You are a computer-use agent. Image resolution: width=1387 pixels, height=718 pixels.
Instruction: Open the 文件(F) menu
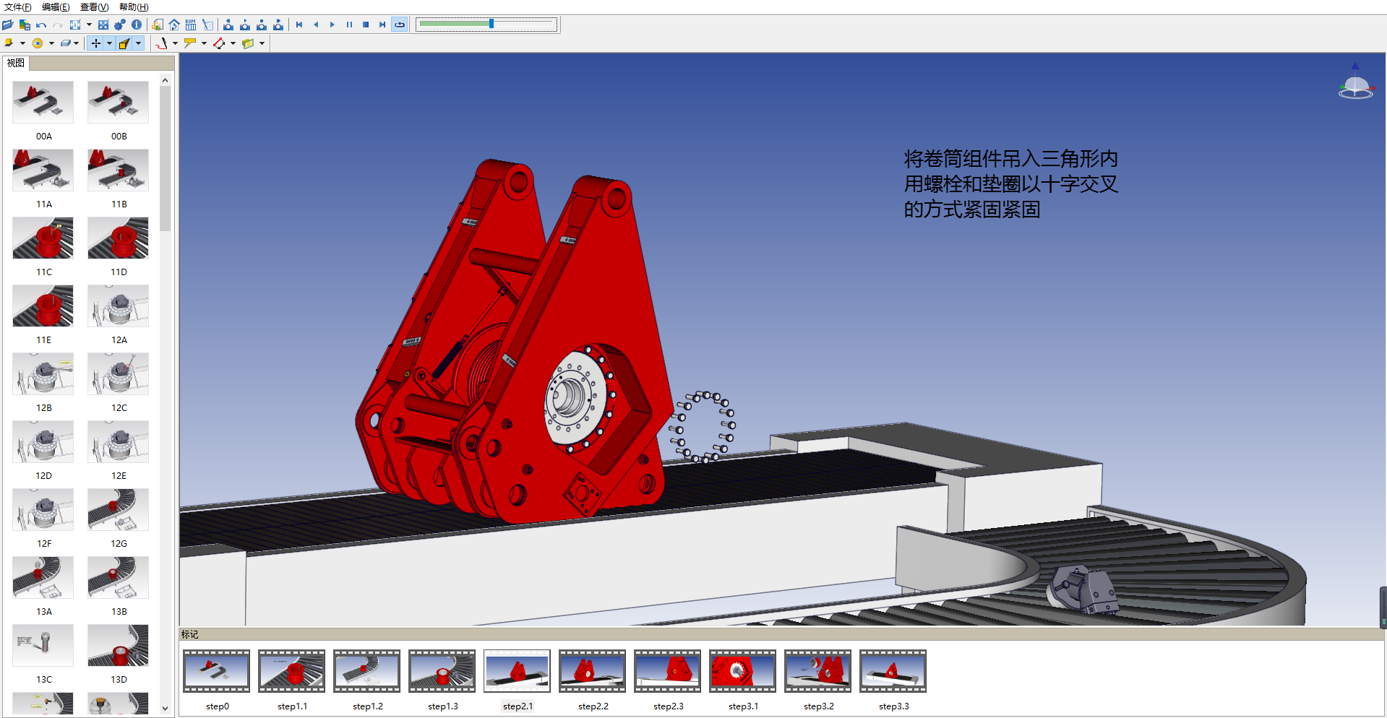18,7
